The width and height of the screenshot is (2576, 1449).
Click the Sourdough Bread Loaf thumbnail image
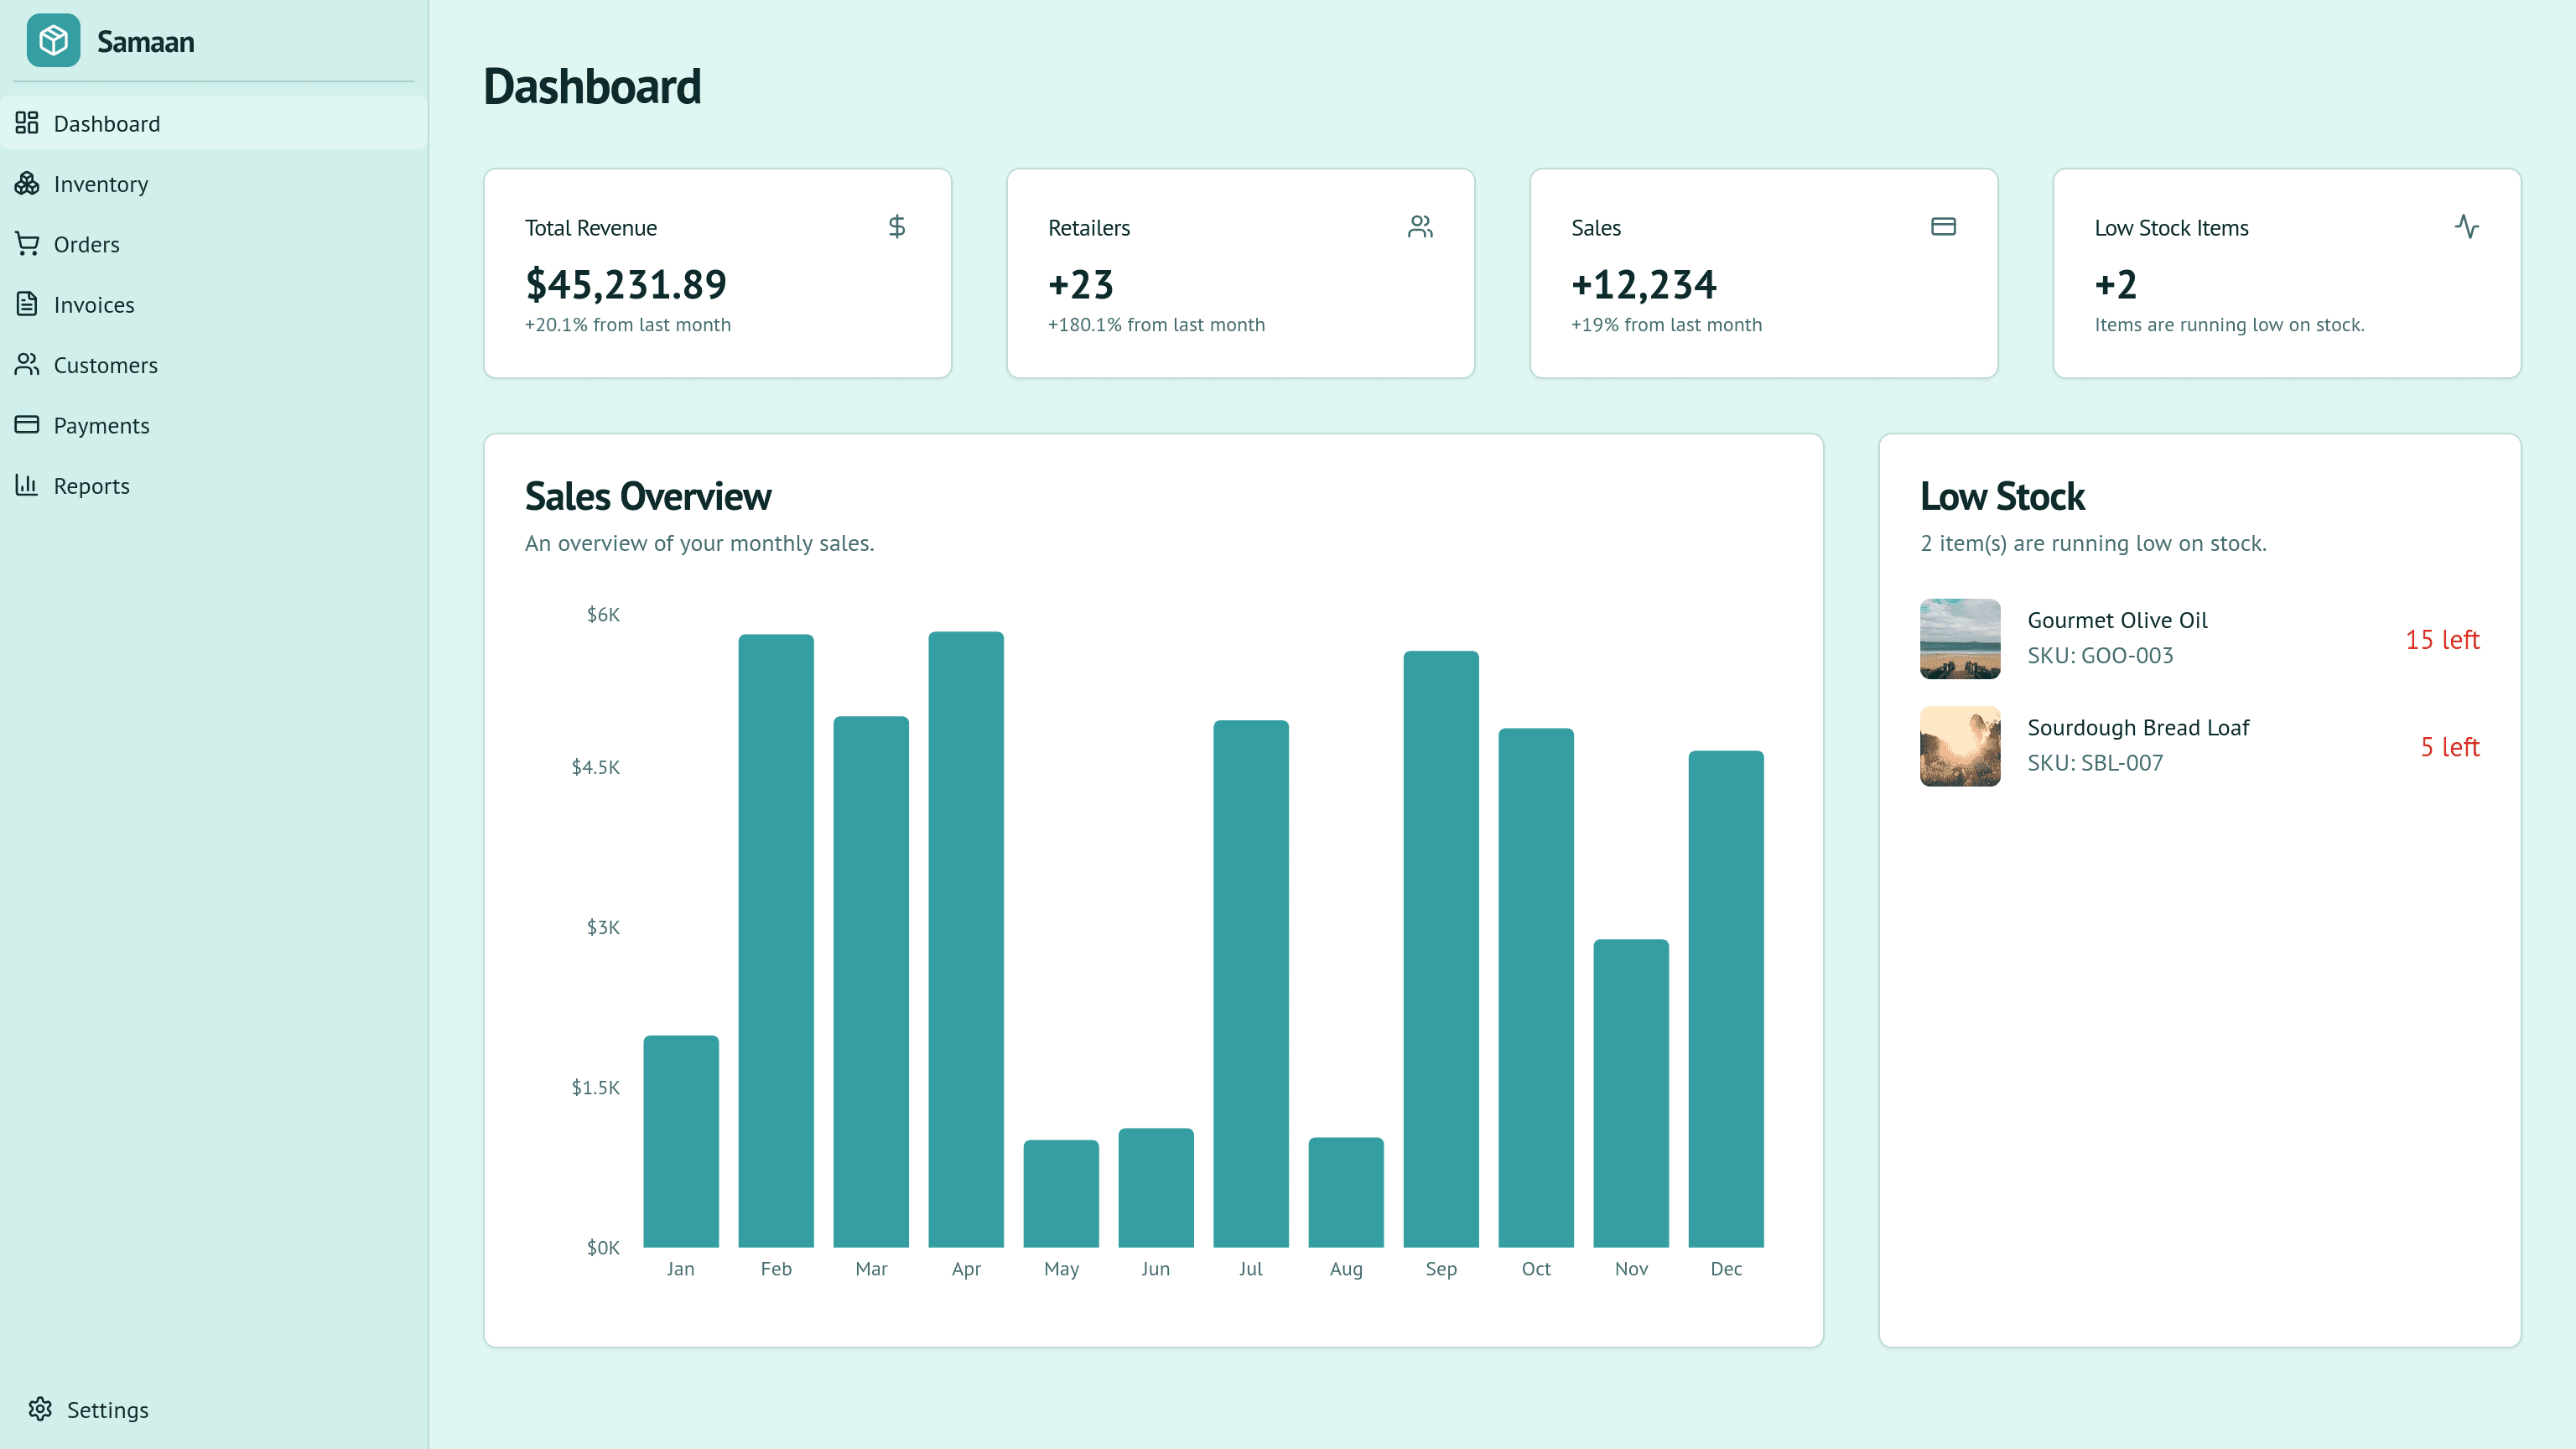click(x=1960, y=746)
